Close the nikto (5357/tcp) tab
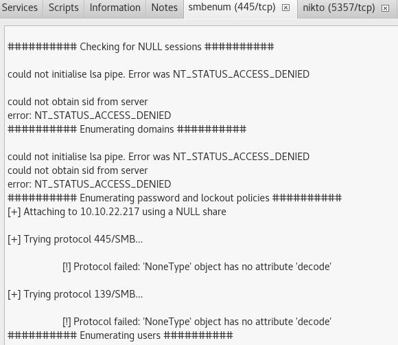Viewport: 398px width, 345px height. point(385,8)
